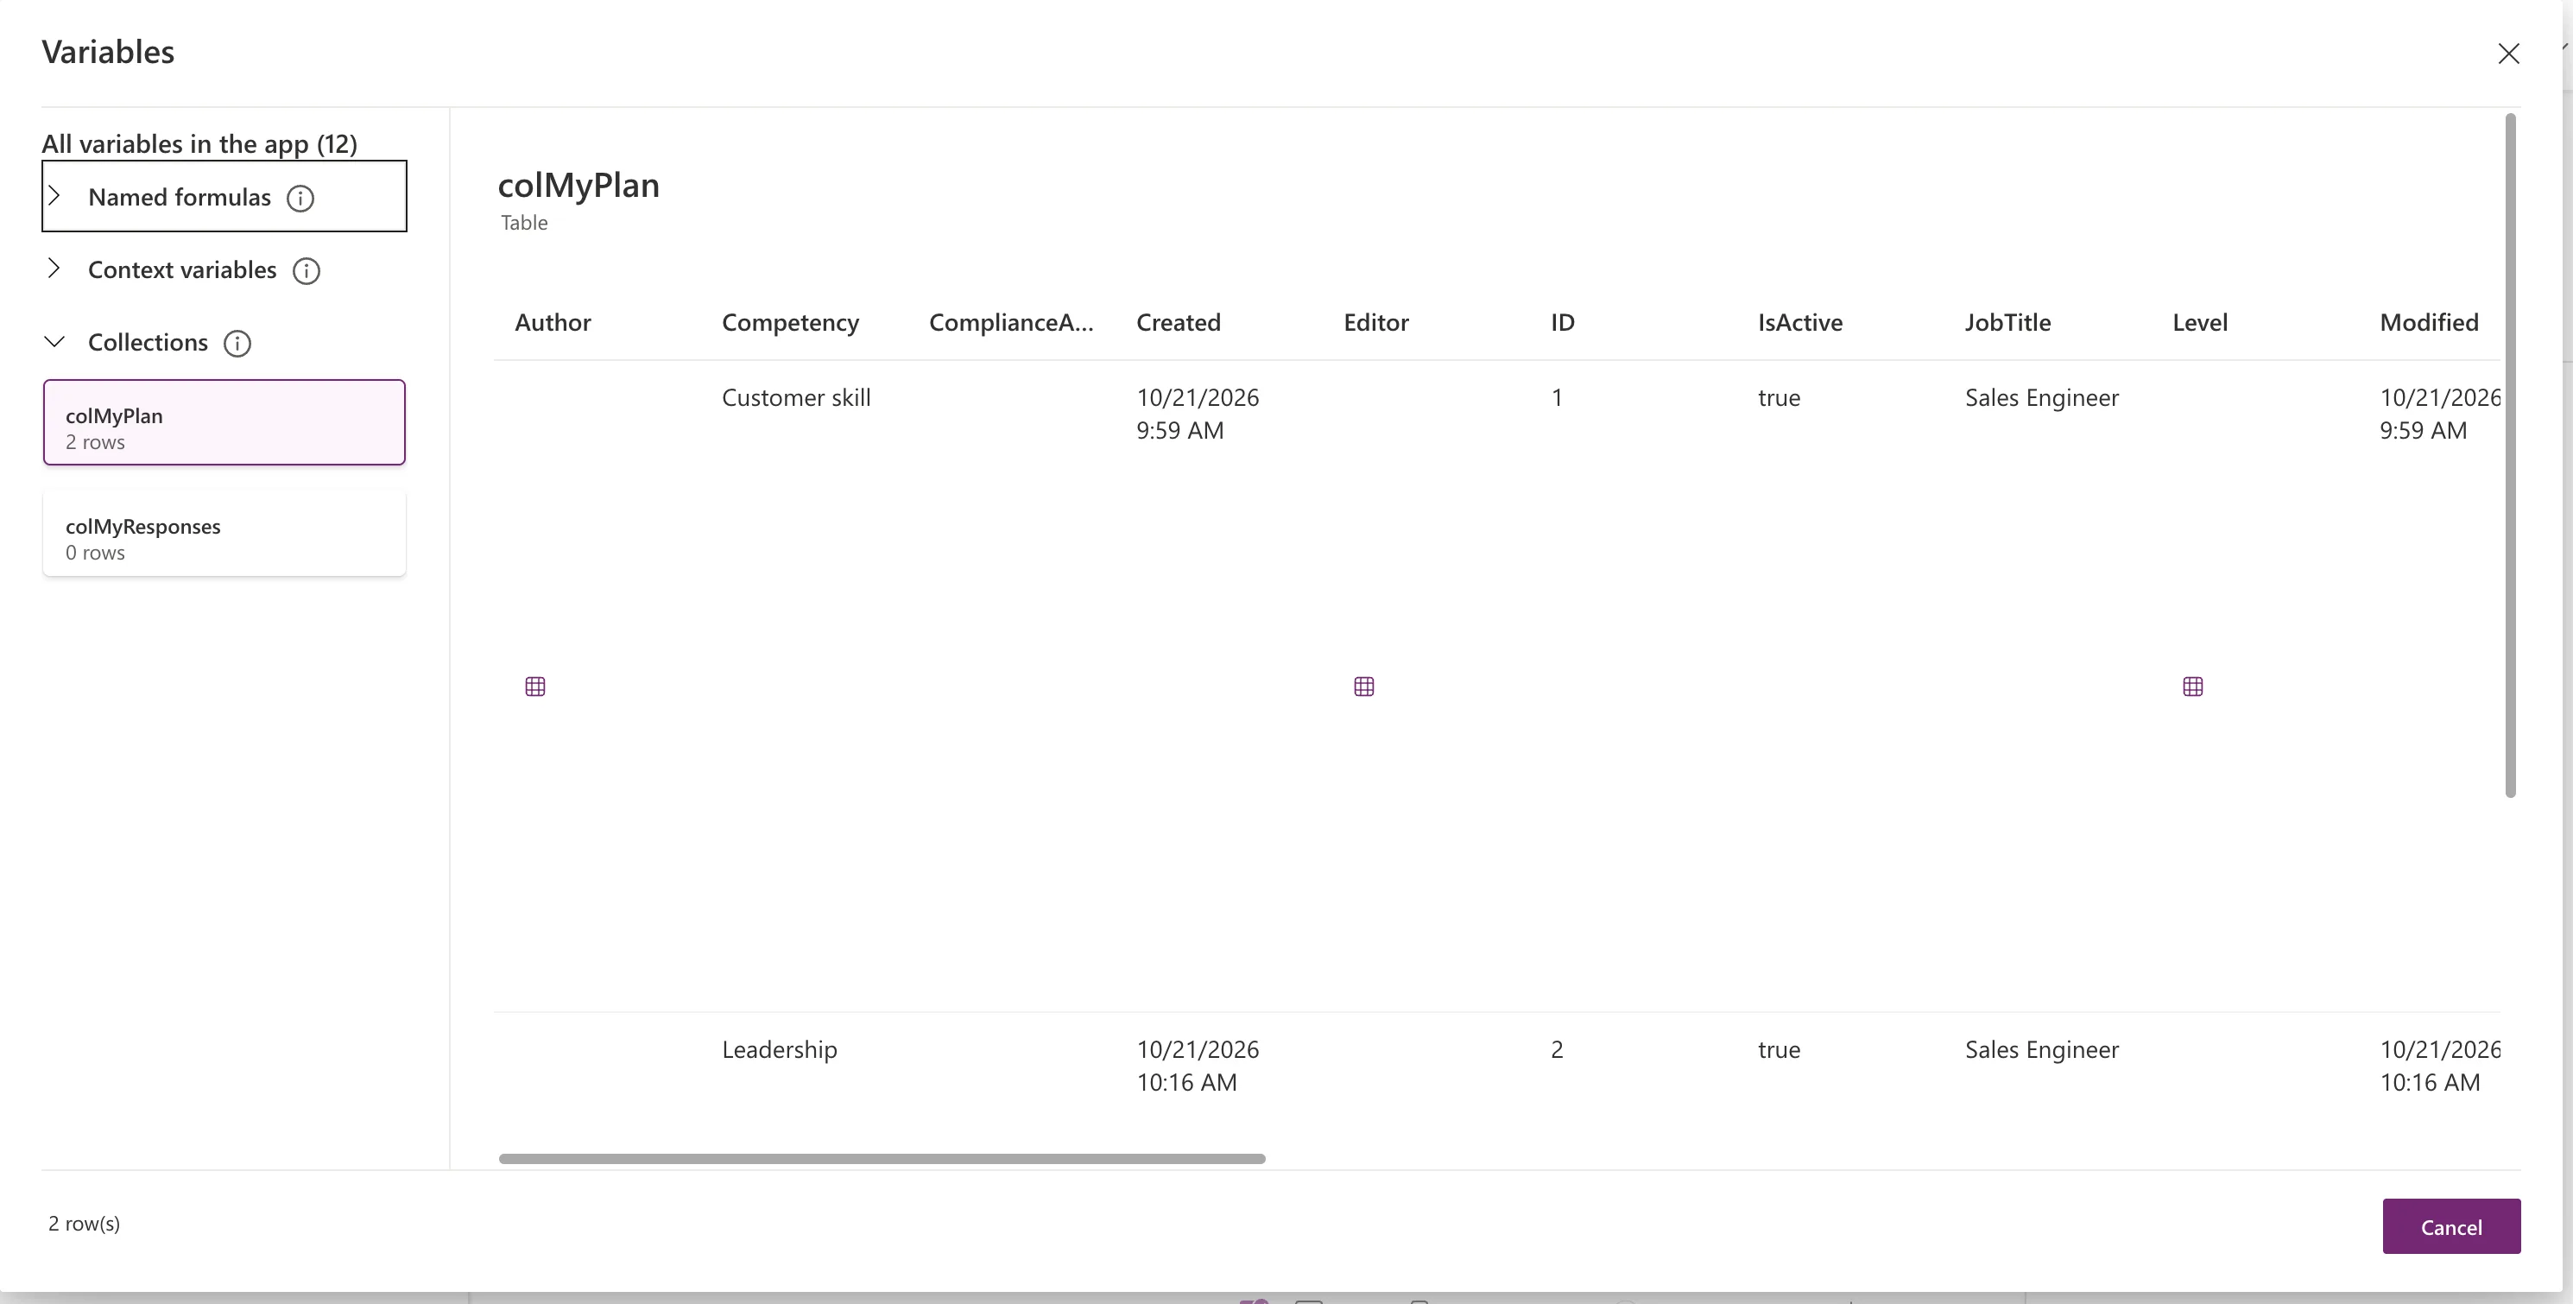Expand the Named formulas section
Image resolution: width=2573 pixels, height=1304 pixels.
(x=55, y=196)
